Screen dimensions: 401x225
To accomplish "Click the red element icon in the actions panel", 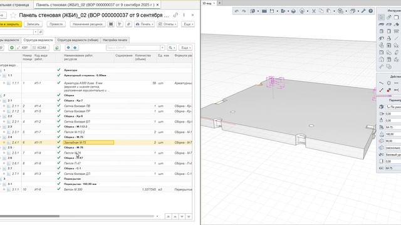I will 388,90.
